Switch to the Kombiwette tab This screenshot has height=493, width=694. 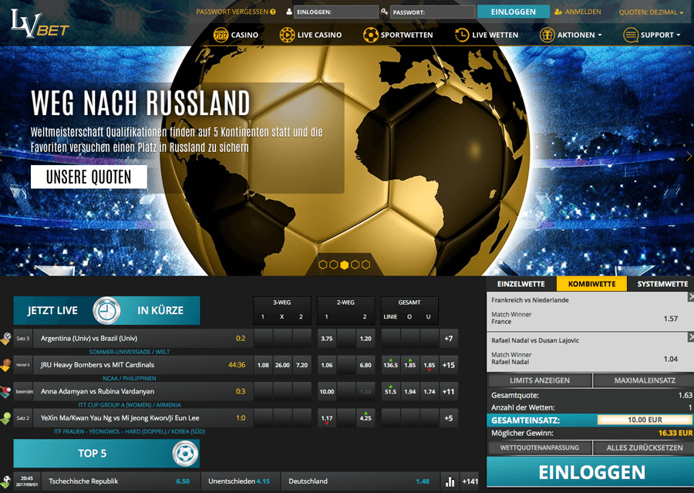coord(591,284)
